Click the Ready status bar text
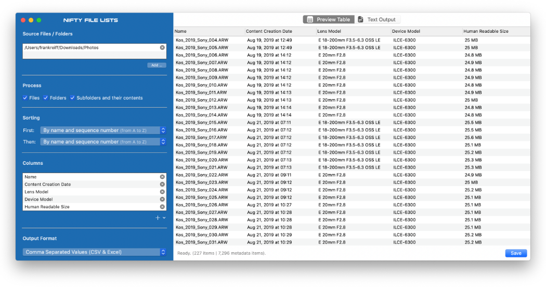 (222, 253)
